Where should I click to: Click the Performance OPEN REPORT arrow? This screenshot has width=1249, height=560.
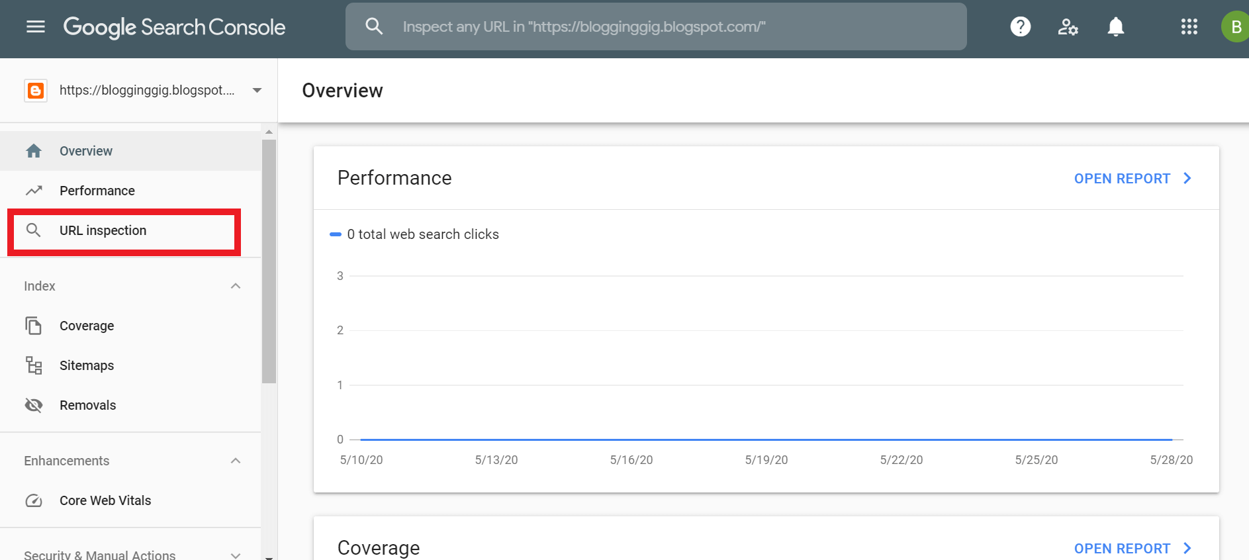coord(1187,179)
